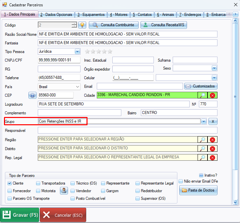Expand the Grupo dropdown arrow
The image size is (240, 223).
click(x=204, y=122)
